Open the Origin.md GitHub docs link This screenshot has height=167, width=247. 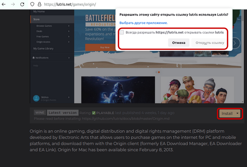click(x=126, y=119)
